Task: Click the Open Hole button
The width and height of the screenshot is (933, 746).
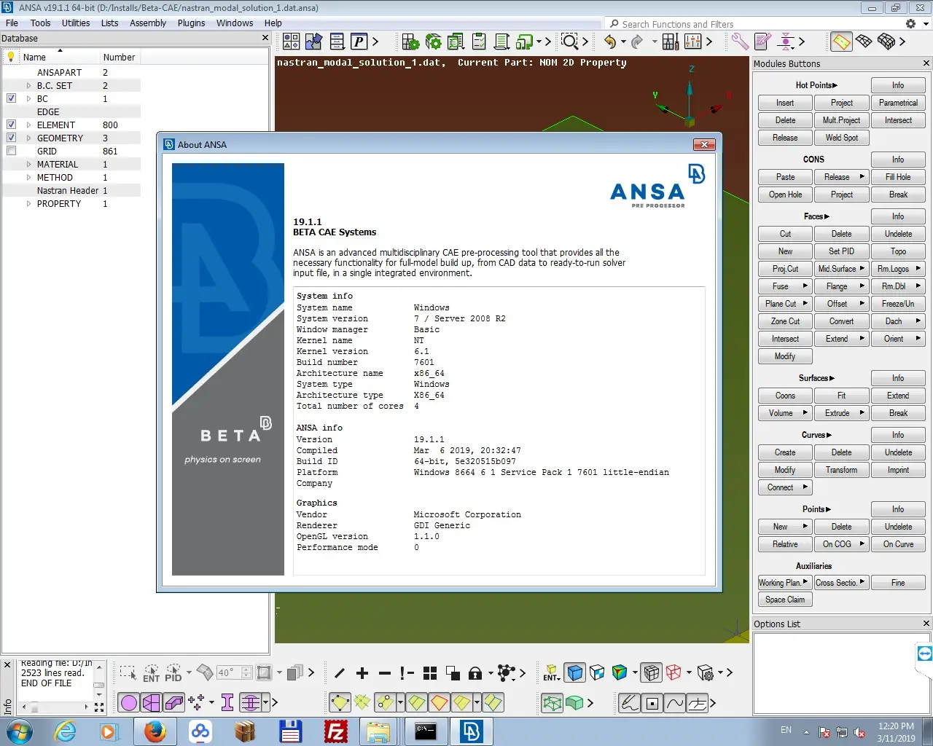Action: click(785, 195)
